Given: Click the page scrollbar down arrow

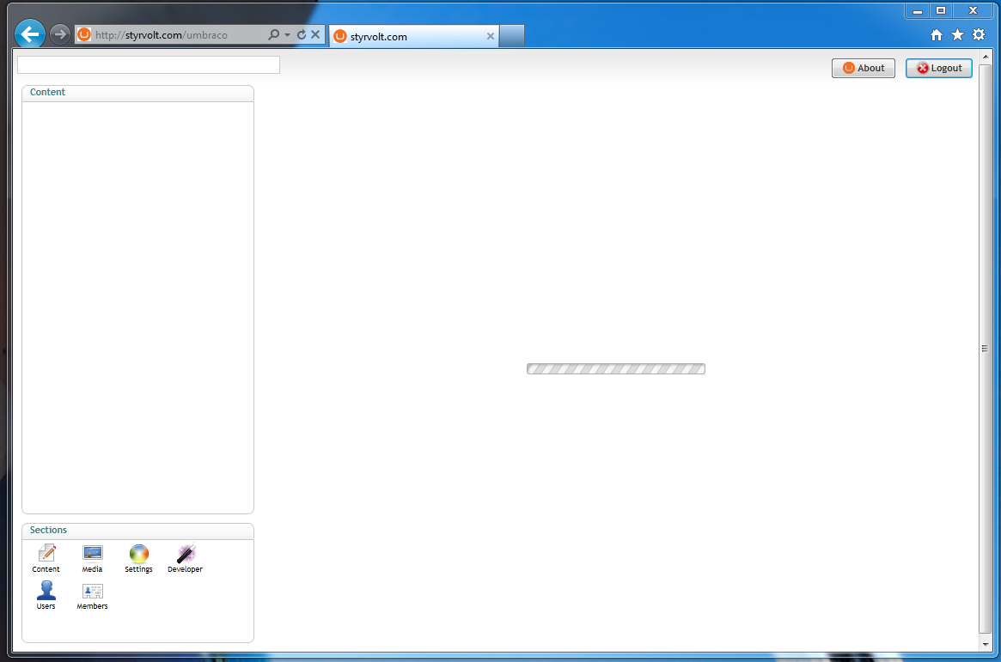Looking at the screenshot, I should coord(985,644).
